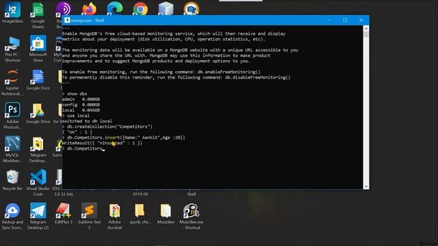This screenshot has width=438, height=246.
Task: Open the Recycle Bin
Action: coord(12,180)
